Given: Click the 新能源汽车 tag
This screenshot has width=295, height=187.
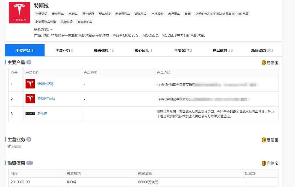Looking at the screenshot, I should pos(123,14).
